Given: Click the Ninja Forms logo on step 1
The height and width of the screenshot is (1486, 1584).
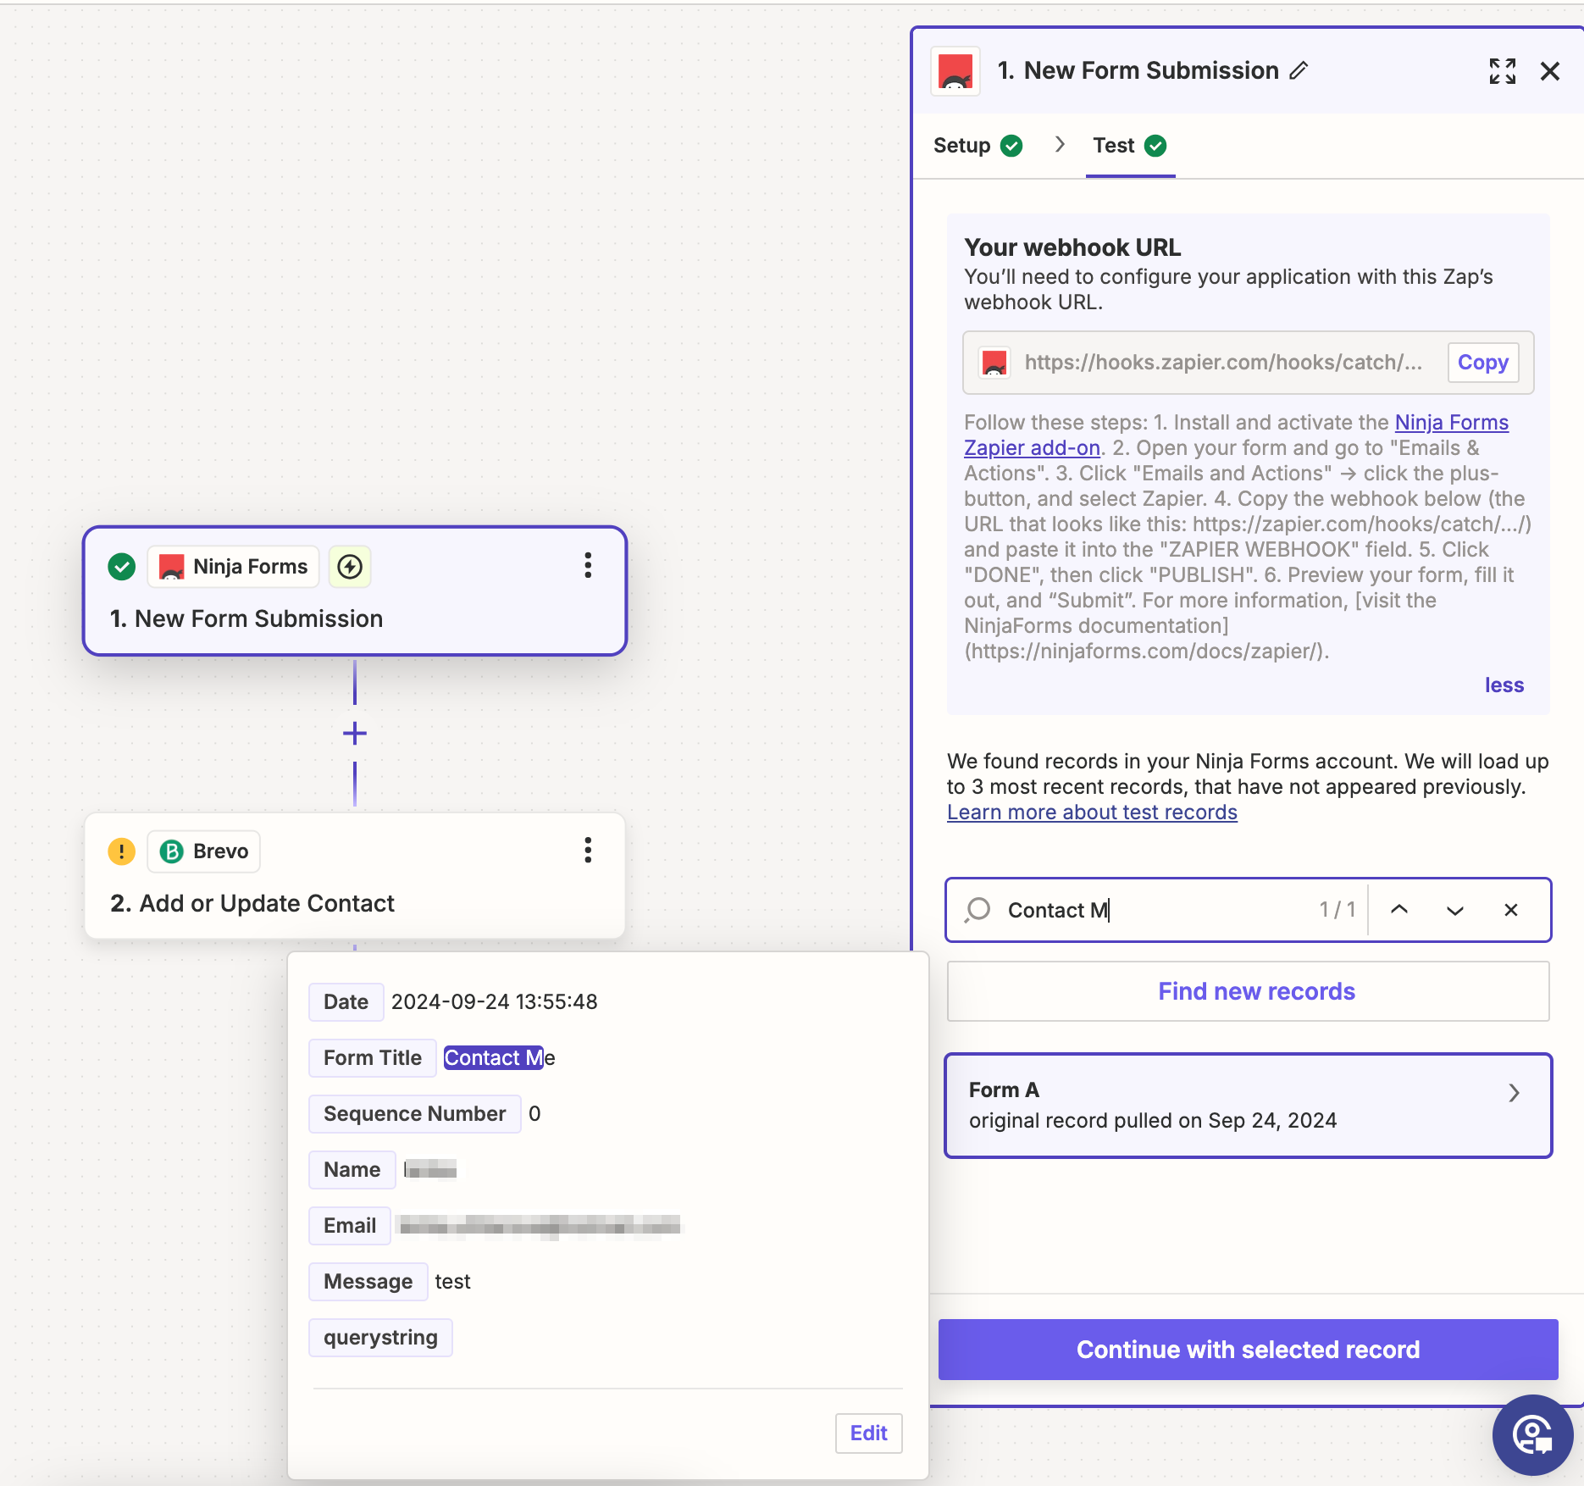Looking at the screenshot, I should pos(172,566).
